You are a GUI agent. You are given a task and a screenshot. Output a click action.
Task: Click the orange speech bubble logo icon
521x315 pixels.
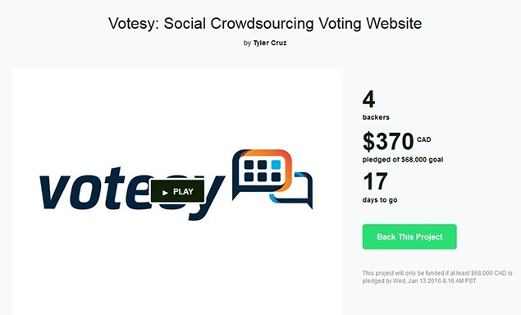262,173
